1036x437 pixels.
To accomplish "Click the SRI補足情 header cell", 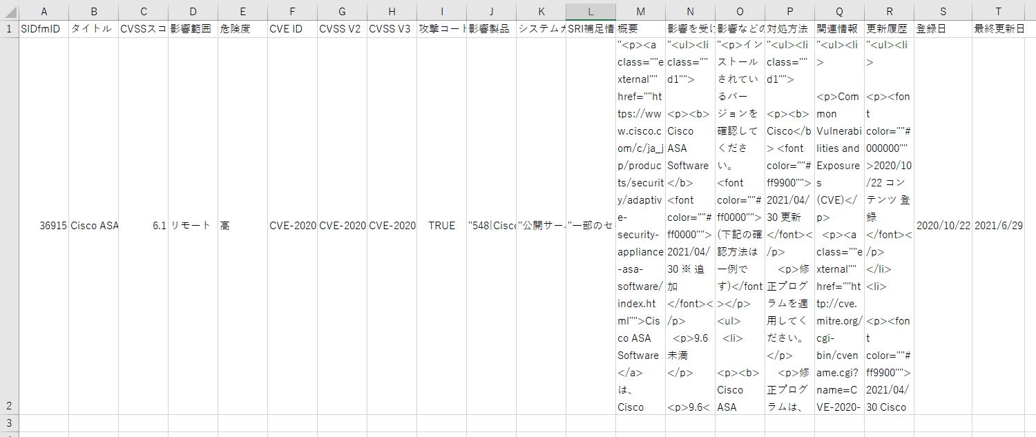I will point(591,29).
